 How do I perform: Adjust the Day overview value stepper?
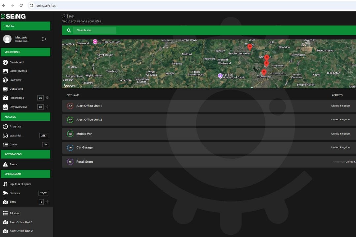tap(47, 107)
